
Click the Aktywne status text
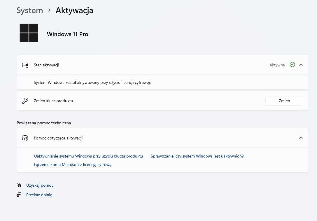click(277, 65)
